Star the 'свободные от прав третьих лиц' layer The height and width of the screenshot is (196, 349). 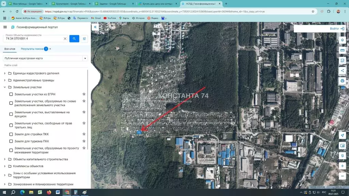tap(84, 123)
